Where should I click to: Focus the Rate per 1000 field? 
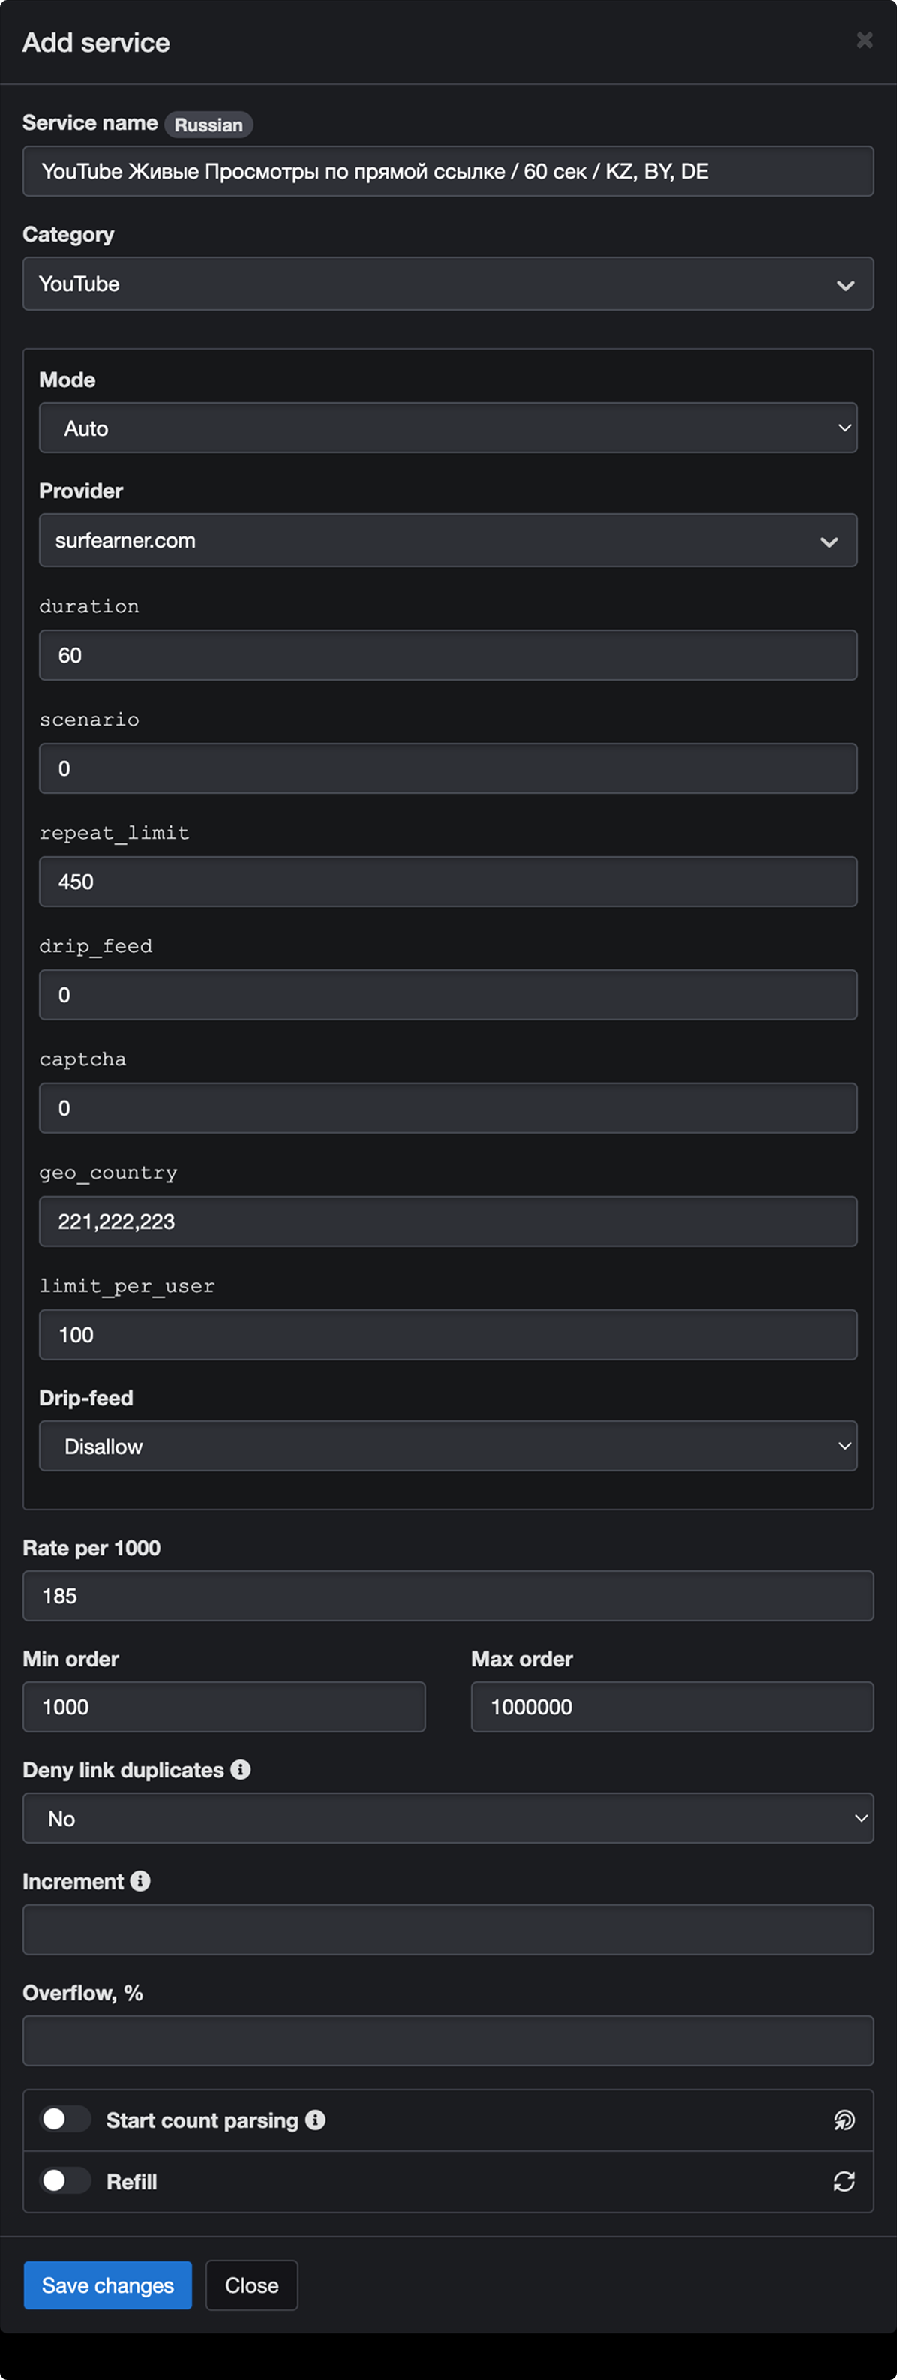[448, 1596]
